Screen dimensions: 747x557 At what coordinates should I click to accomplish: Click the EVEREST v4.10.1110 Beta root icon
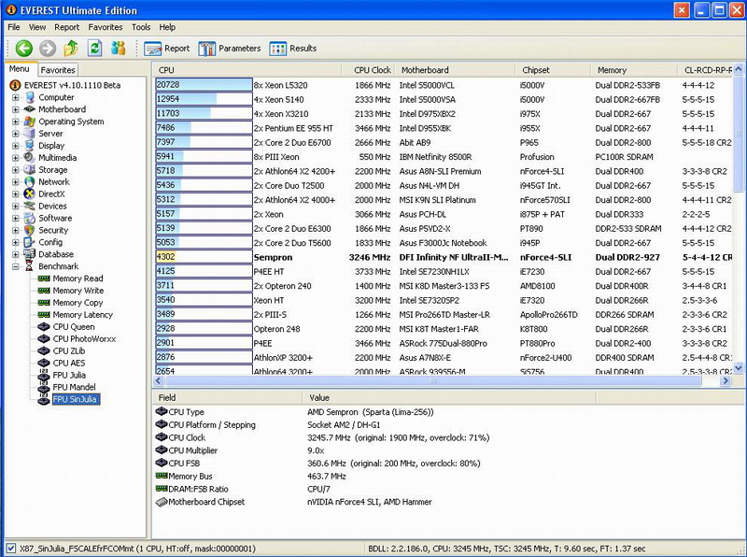[x=15, y=85]
